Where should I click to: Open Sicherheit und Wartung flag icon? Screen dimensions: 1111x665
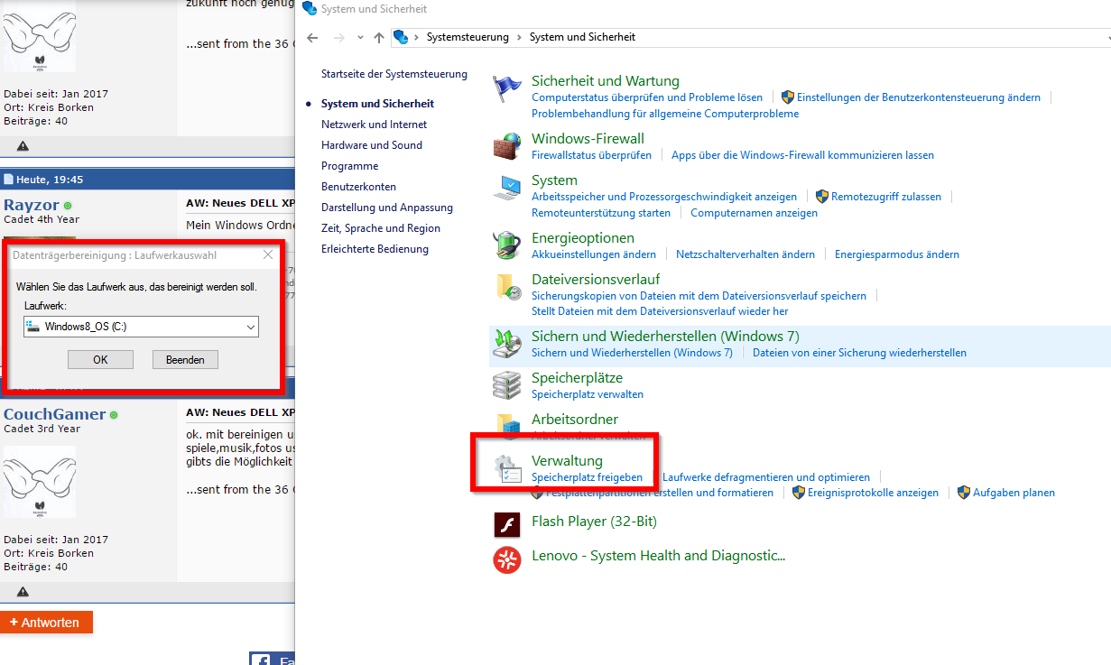tap(507, 88)
